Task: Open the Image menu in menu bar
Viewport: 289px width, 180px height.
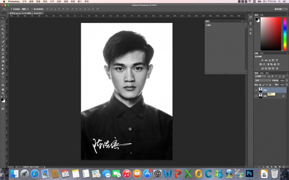Action: (x=38, y=1)
